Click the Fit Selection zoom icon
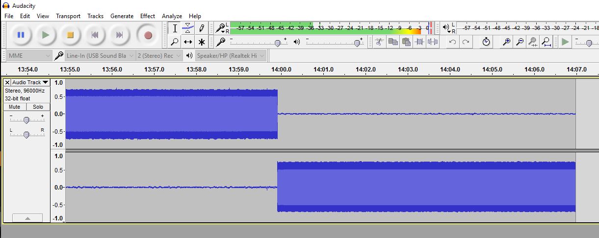 click(x=533, y=42)
